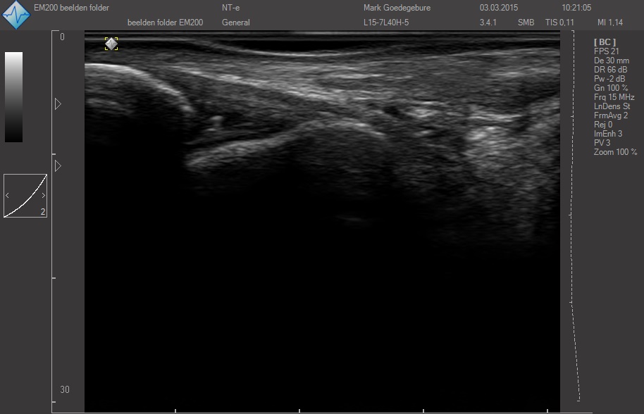Screen dimensions: 644x414
Task: Click the TGC dashed curve line
Action: pyautogui.click(x=576, y=211)
